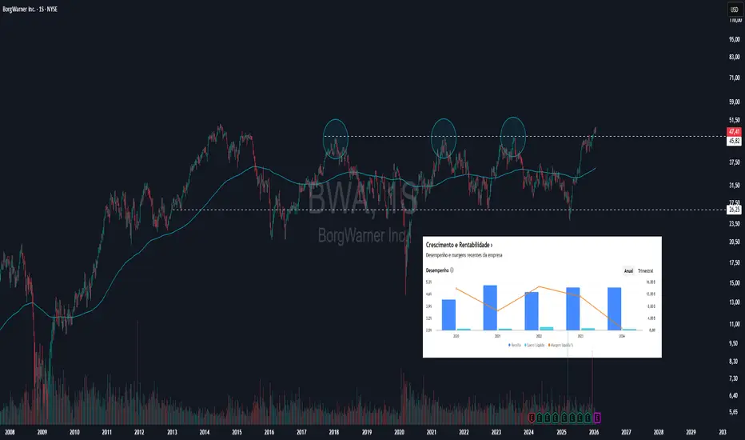This screenshot has height=440, width=745.
Task: Click the 45,82 price level label
Action: [x=734, y=141]
